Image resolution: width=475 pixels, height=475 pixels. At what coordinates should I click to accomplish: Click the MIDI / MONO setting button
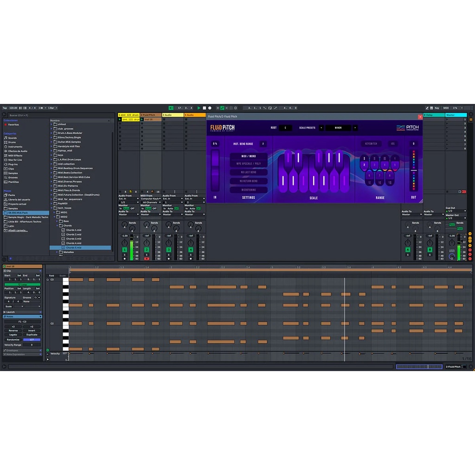pos(249,156)
